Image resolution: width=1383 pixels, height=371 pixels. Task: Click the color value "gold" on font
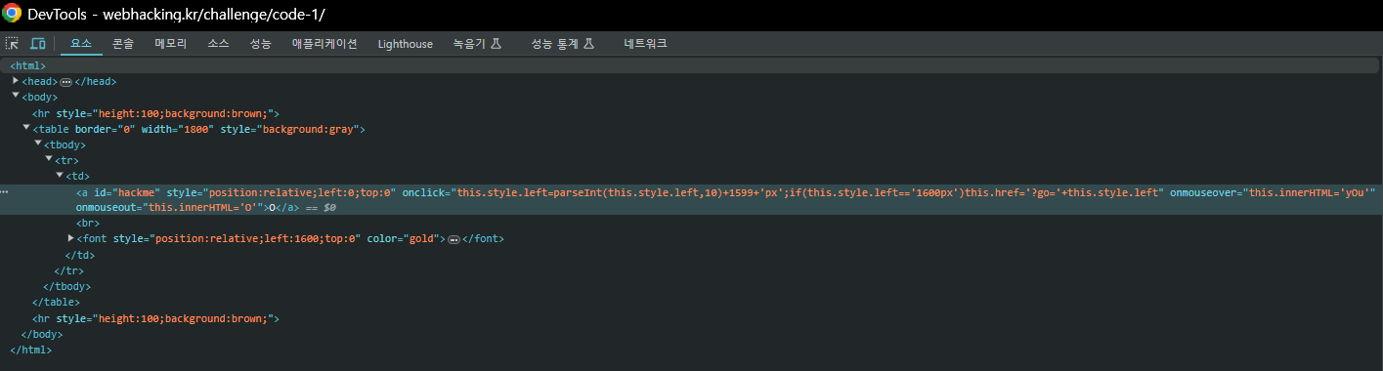(423, 239)
